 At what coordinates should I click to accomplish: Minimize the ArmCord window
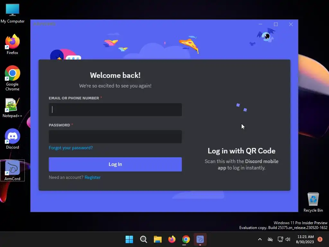coord(260,24)
